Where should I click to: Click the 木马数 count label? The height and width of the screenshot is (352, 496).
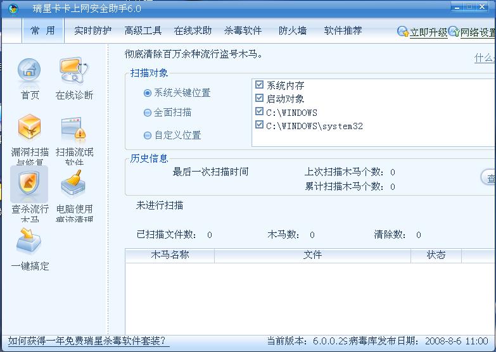(283, 235)
